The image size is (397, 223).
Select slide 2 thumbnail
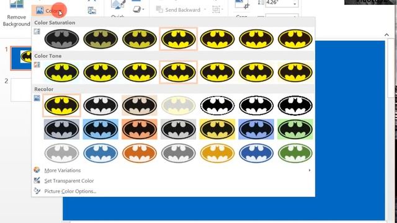21,90
